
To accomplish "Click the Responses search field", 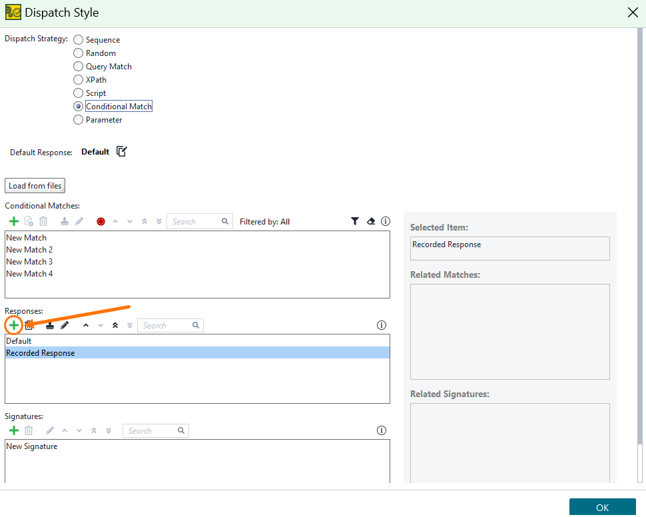I will coord(165,326).
